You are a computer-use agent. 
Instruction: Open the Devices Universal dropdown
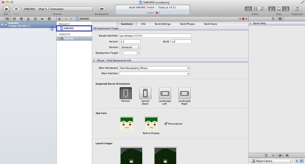(x=130, y=47)
